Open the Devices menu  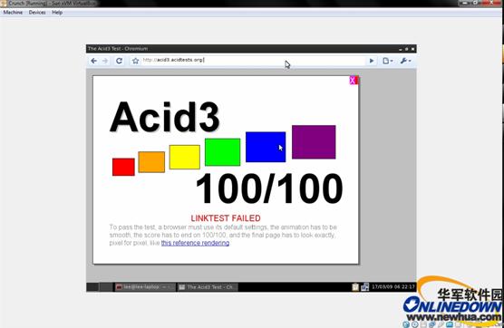[x=37, y=12]
